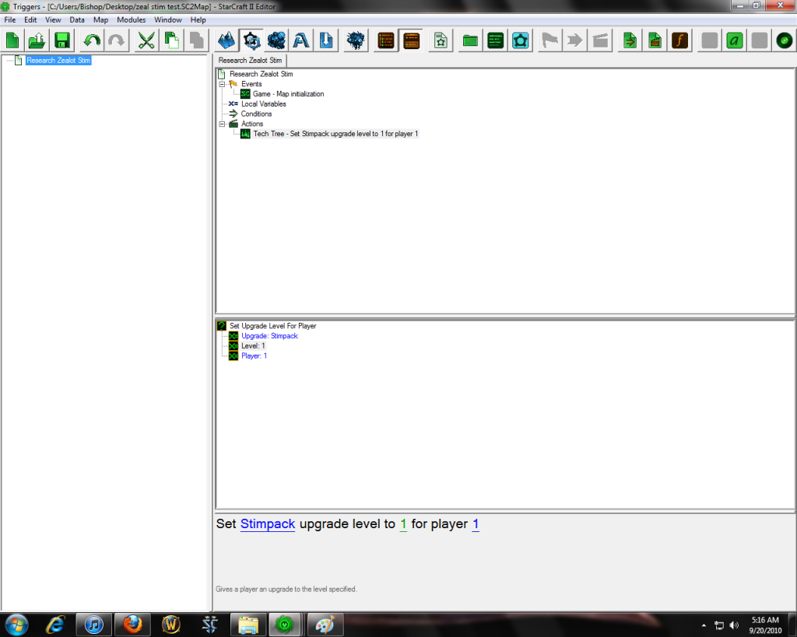Open World of Warcraft from the taskbar
This screenshot has height=637, width=797.
171,625
